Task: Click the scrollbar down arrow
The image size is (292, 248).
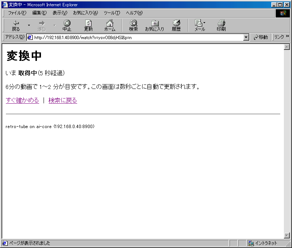Action: point(287,235)
